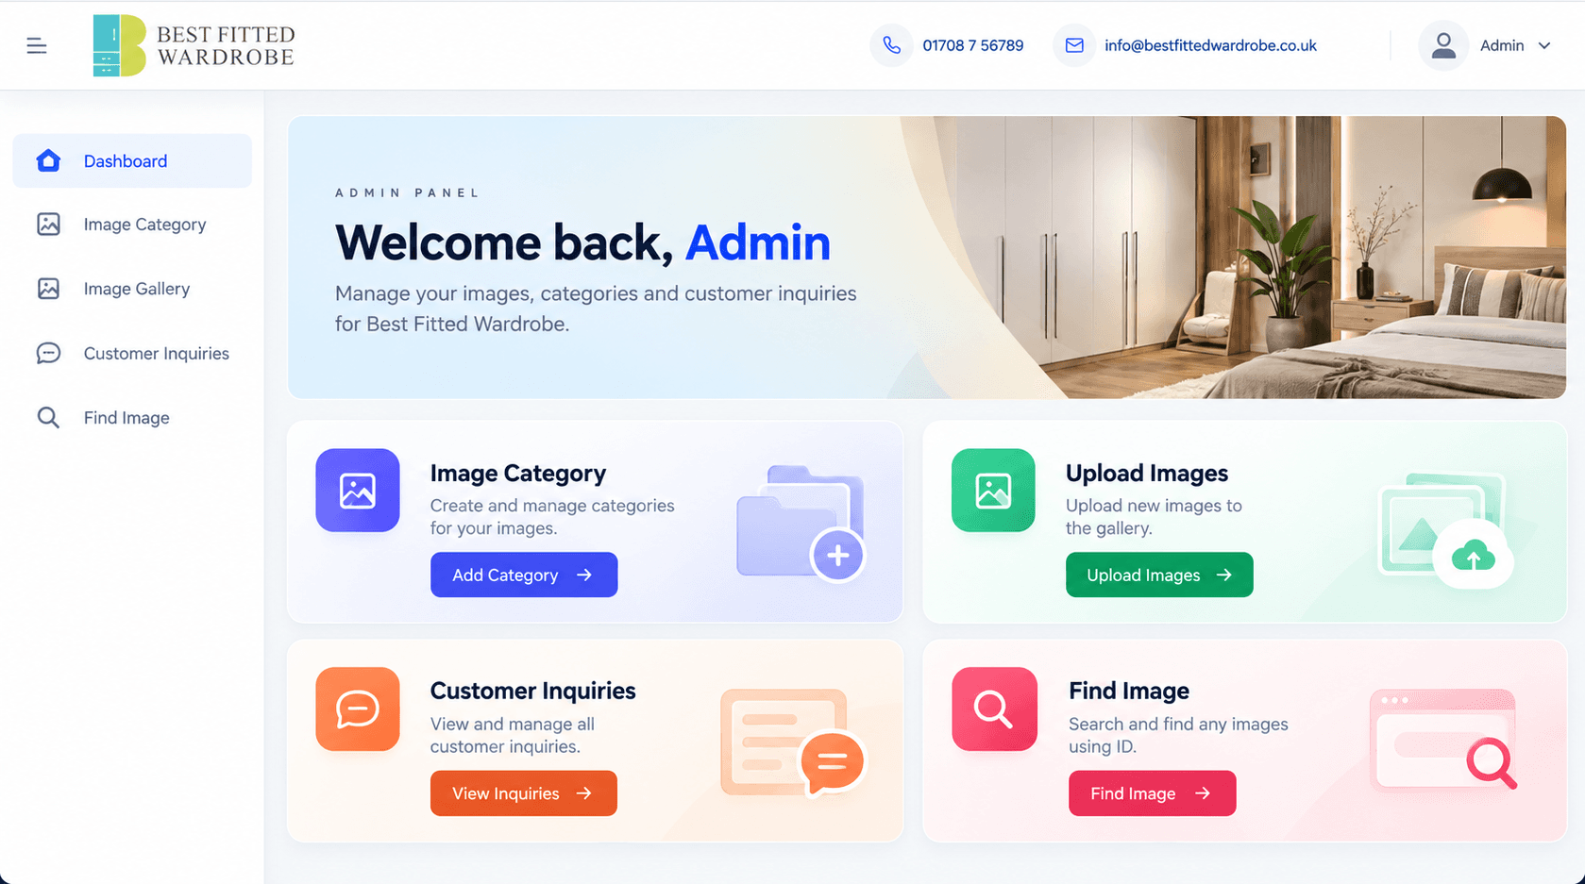Open Dashboard in the sidebar
The height and width of the screenshot is (884, 1585).
[x=132, y=160]
